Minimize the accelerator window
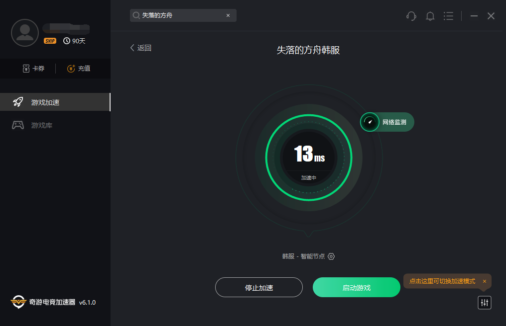Screen dimensions: 506x326 click(x=474, y=16)
